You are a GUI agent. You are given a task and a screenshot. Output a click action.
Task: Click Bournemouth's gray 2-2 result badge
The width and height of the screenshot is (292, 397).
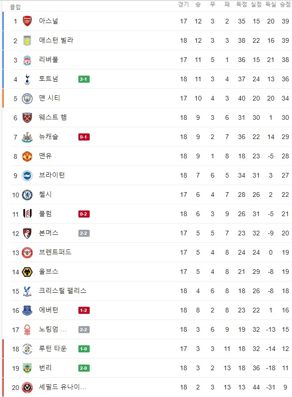point(84,233)
